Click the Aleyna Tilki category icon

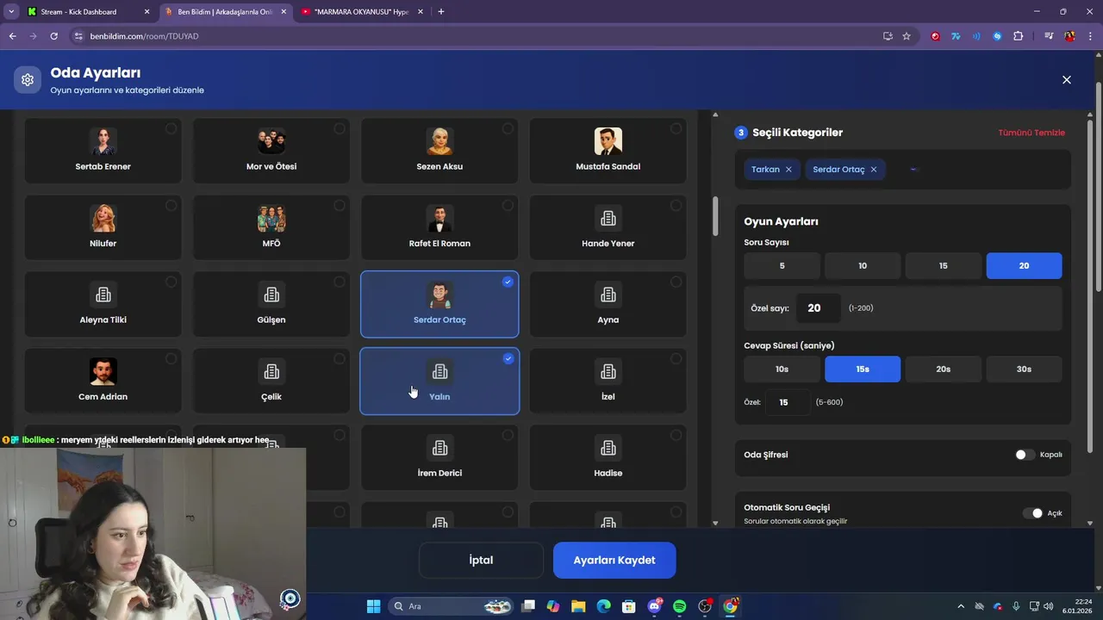tap(103, 294)
